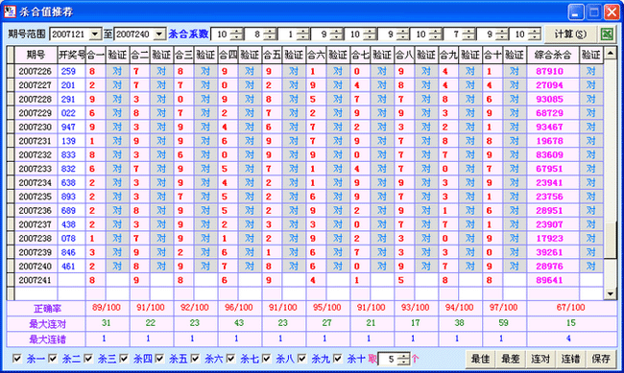Toggle the 杀四 checkbox
624x373 pixels.
pyautogui.click(x=124, y=359)
